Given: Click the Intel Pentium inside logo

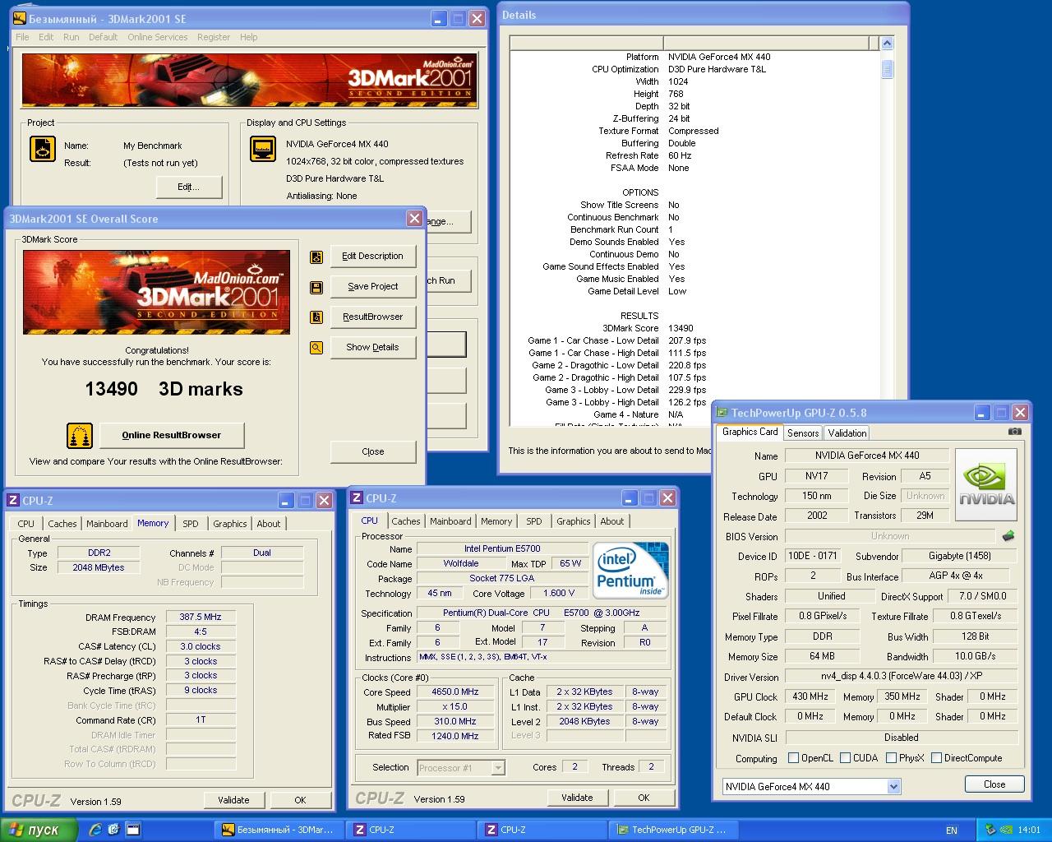Looking at the screenshot, I should [x=630, y=569].
